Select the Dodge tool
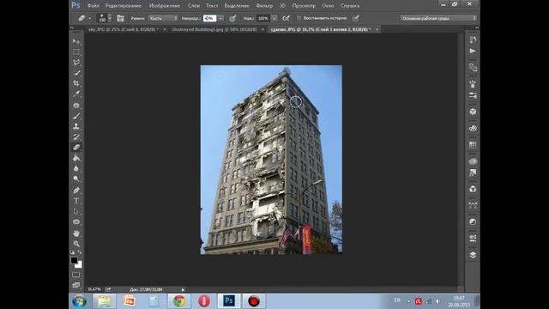Image resolution: width=549 pixels, height=309 pixels. [x=76, y=179]
